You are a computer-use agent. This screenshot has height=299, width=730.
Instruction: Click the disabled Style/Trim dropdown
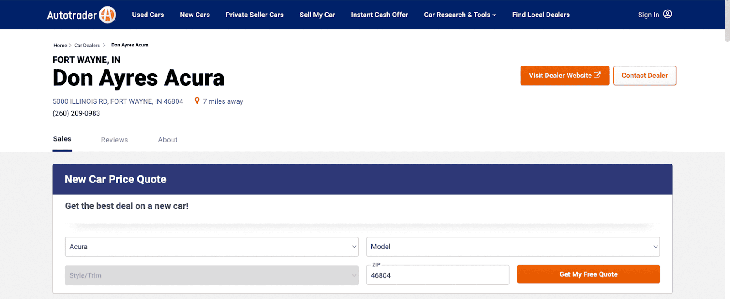(x=212, y=275)
